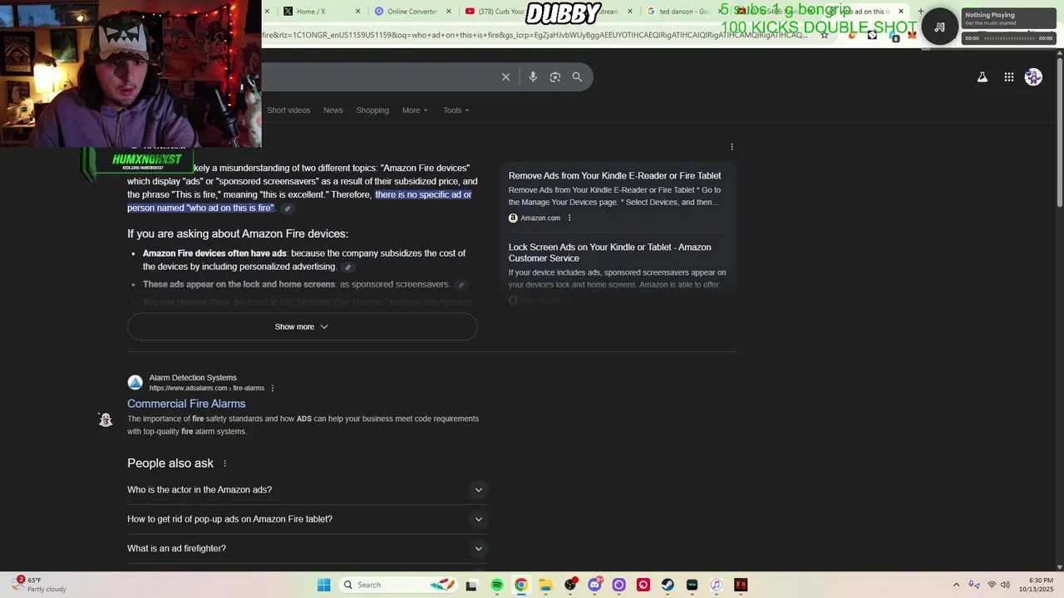The width and height of the screenshot is (1064, 598).
Task: Open the taskbar volume control
Action: [x=1005, y=585]
